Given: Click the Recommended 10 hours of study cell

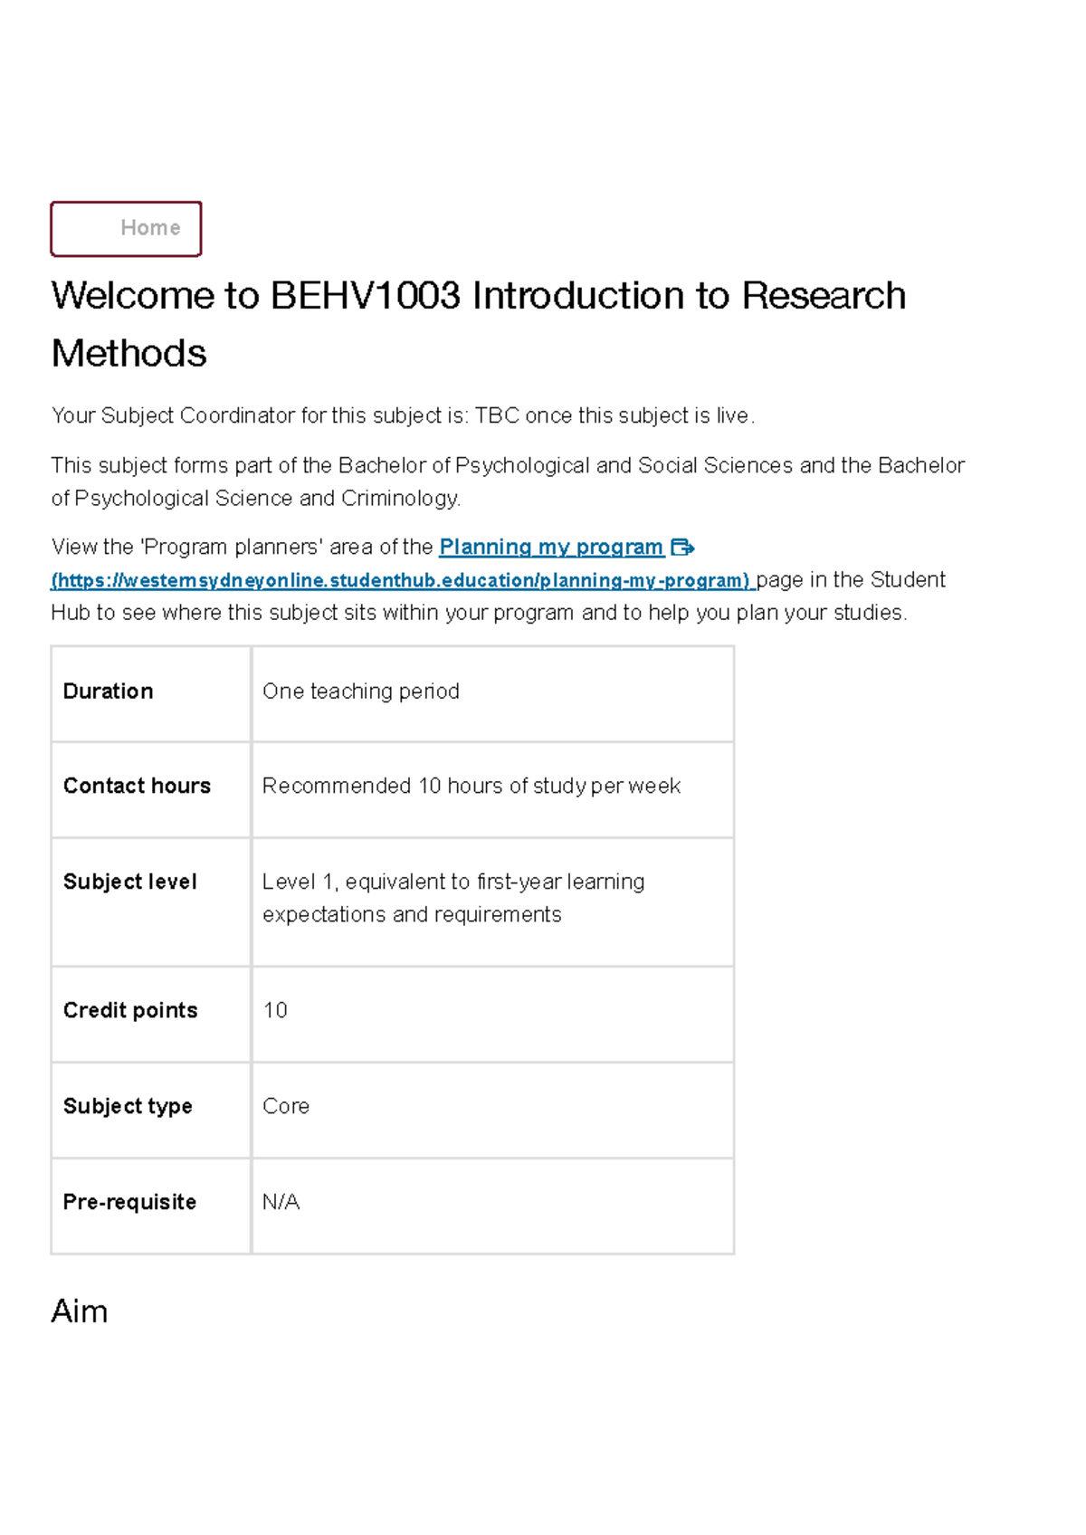Looking at the screenshot, I should 471,787.
